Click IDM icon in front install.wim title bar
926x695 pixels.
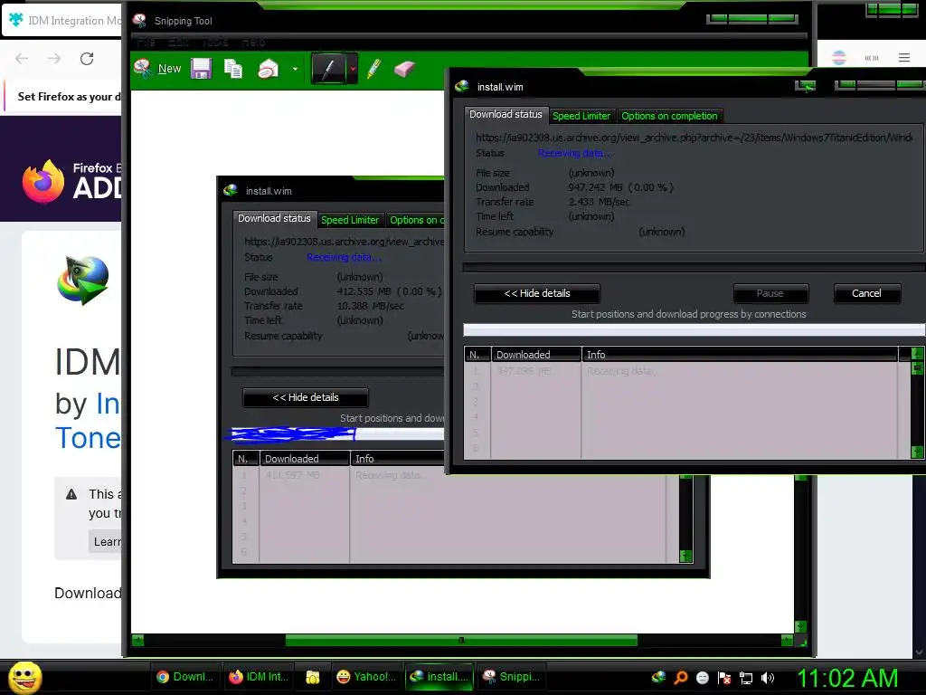click(462, 86)
